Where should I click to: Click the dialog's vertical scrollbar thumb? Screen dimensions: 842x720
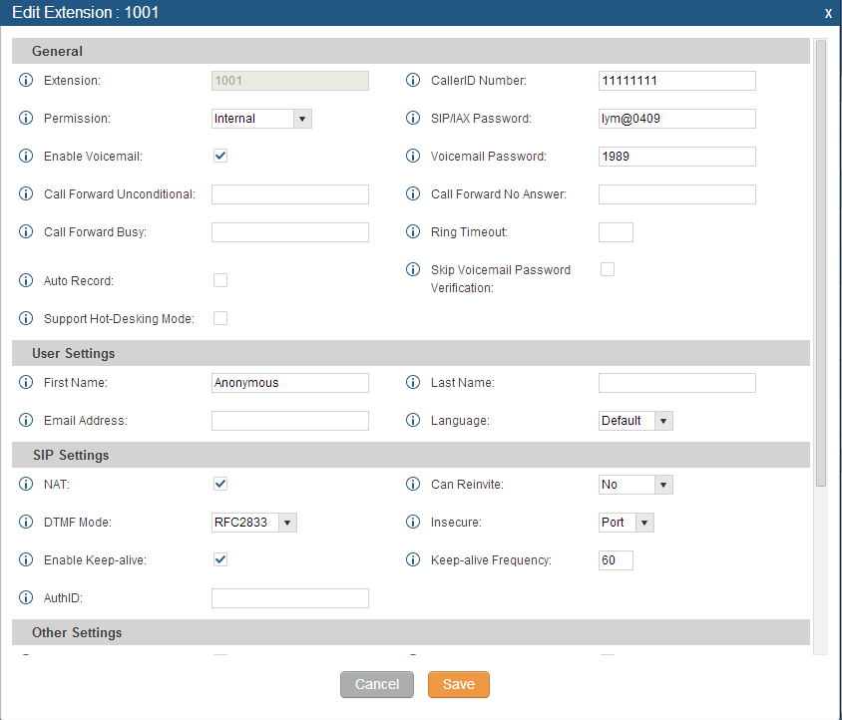tap(820, 263)
